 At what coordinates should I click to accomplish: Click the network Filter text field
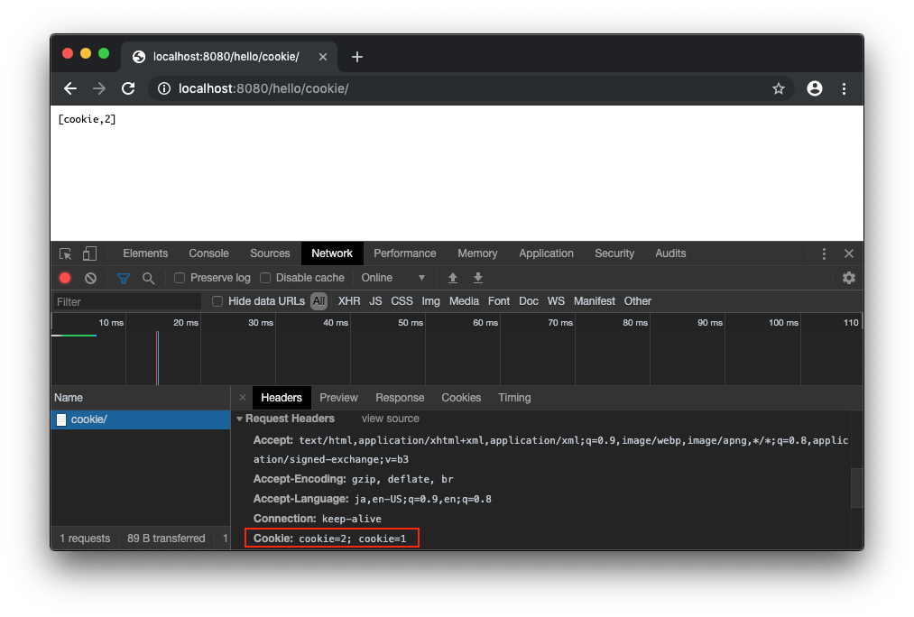click(127, 302)
